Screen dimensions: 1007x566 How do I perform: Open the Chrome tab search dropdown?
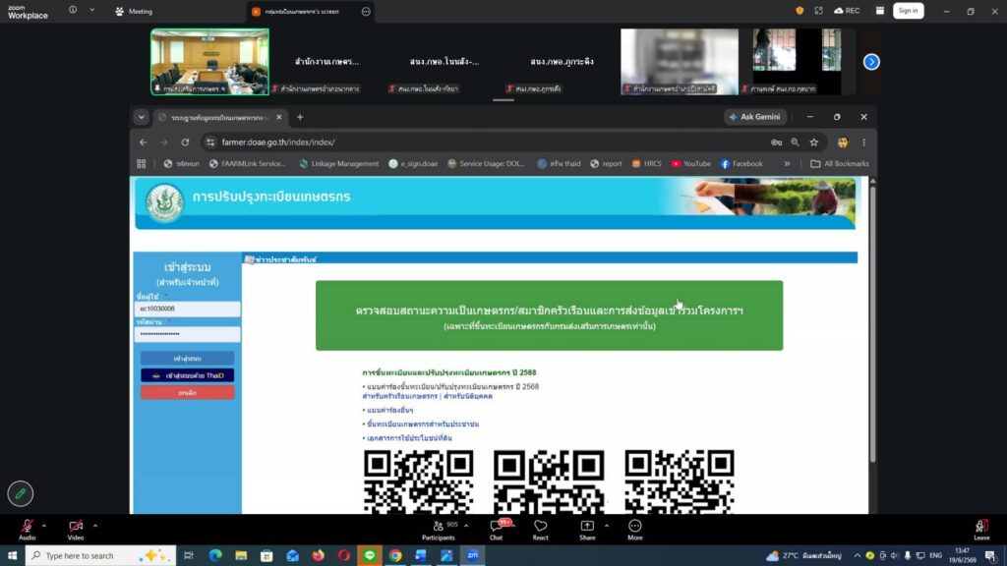pos(142,118)
